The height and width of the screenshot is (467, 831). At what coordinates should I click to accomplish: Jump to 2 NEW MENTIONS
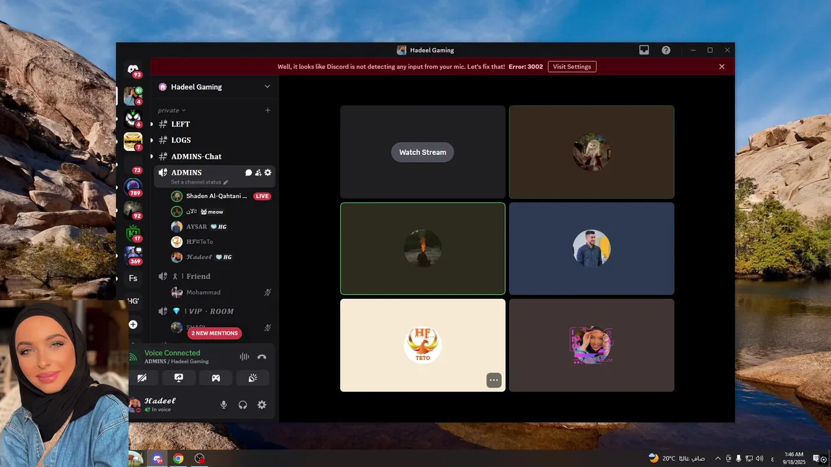(x=215, y=333)
